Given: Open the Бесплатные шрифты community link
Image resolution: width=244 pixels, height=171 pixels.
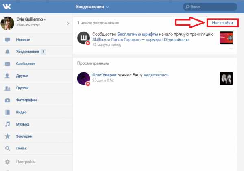Looking at the screenshot, I should point(137,34).
